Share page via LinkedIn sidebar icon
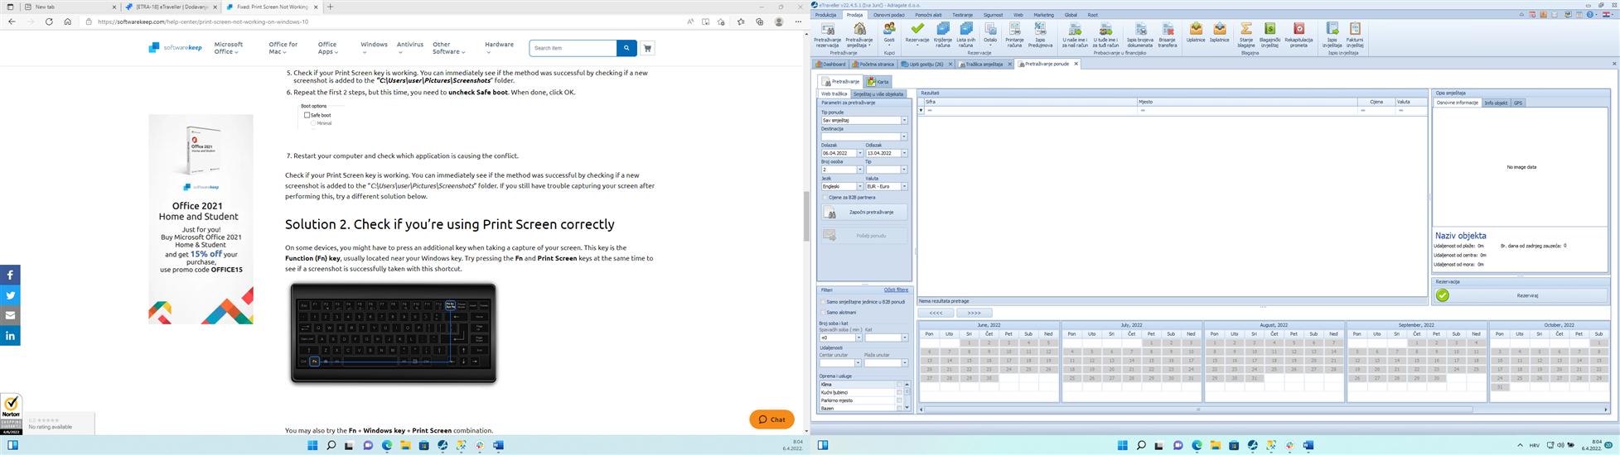Viewport: 1620px width, 455px height. tap(10, 335)
